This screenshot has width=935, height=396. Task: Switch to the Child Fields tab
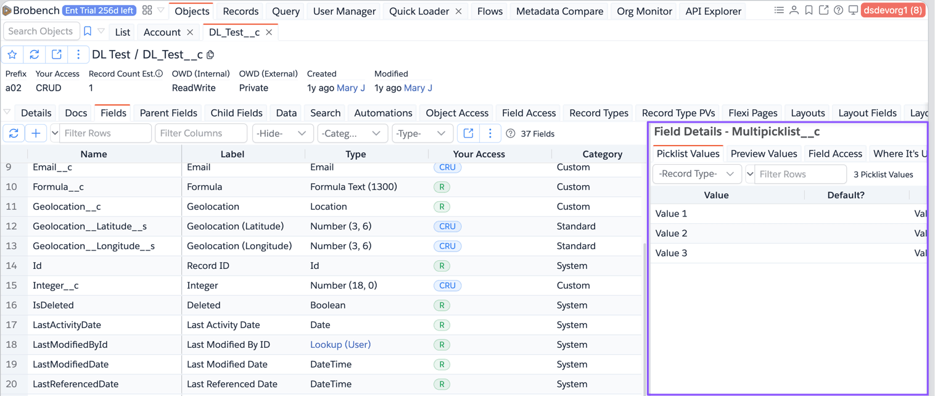point(236,113)
